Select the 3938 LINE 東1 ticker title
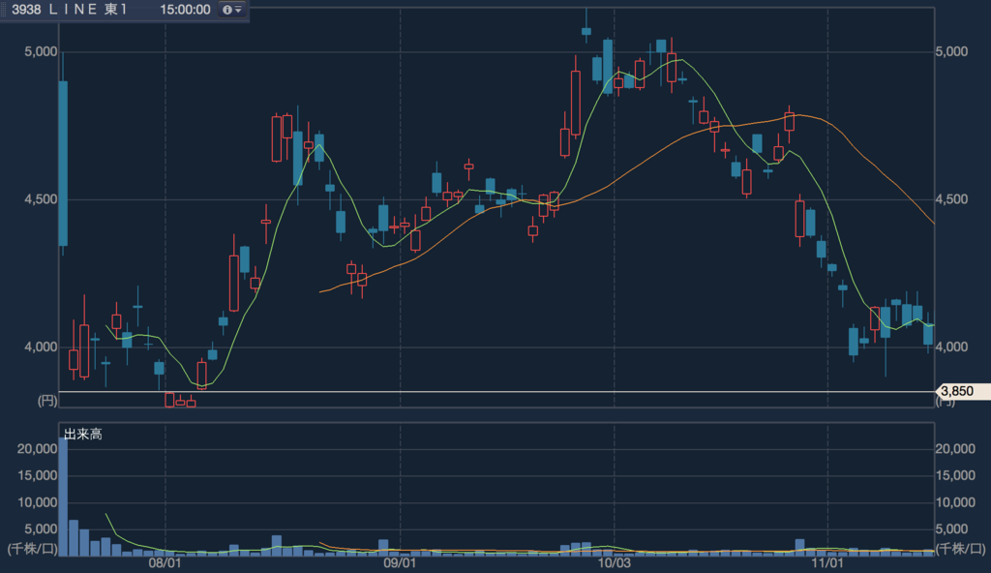Image resolution: width=991 pixels, height=573 pixels. 70,10
